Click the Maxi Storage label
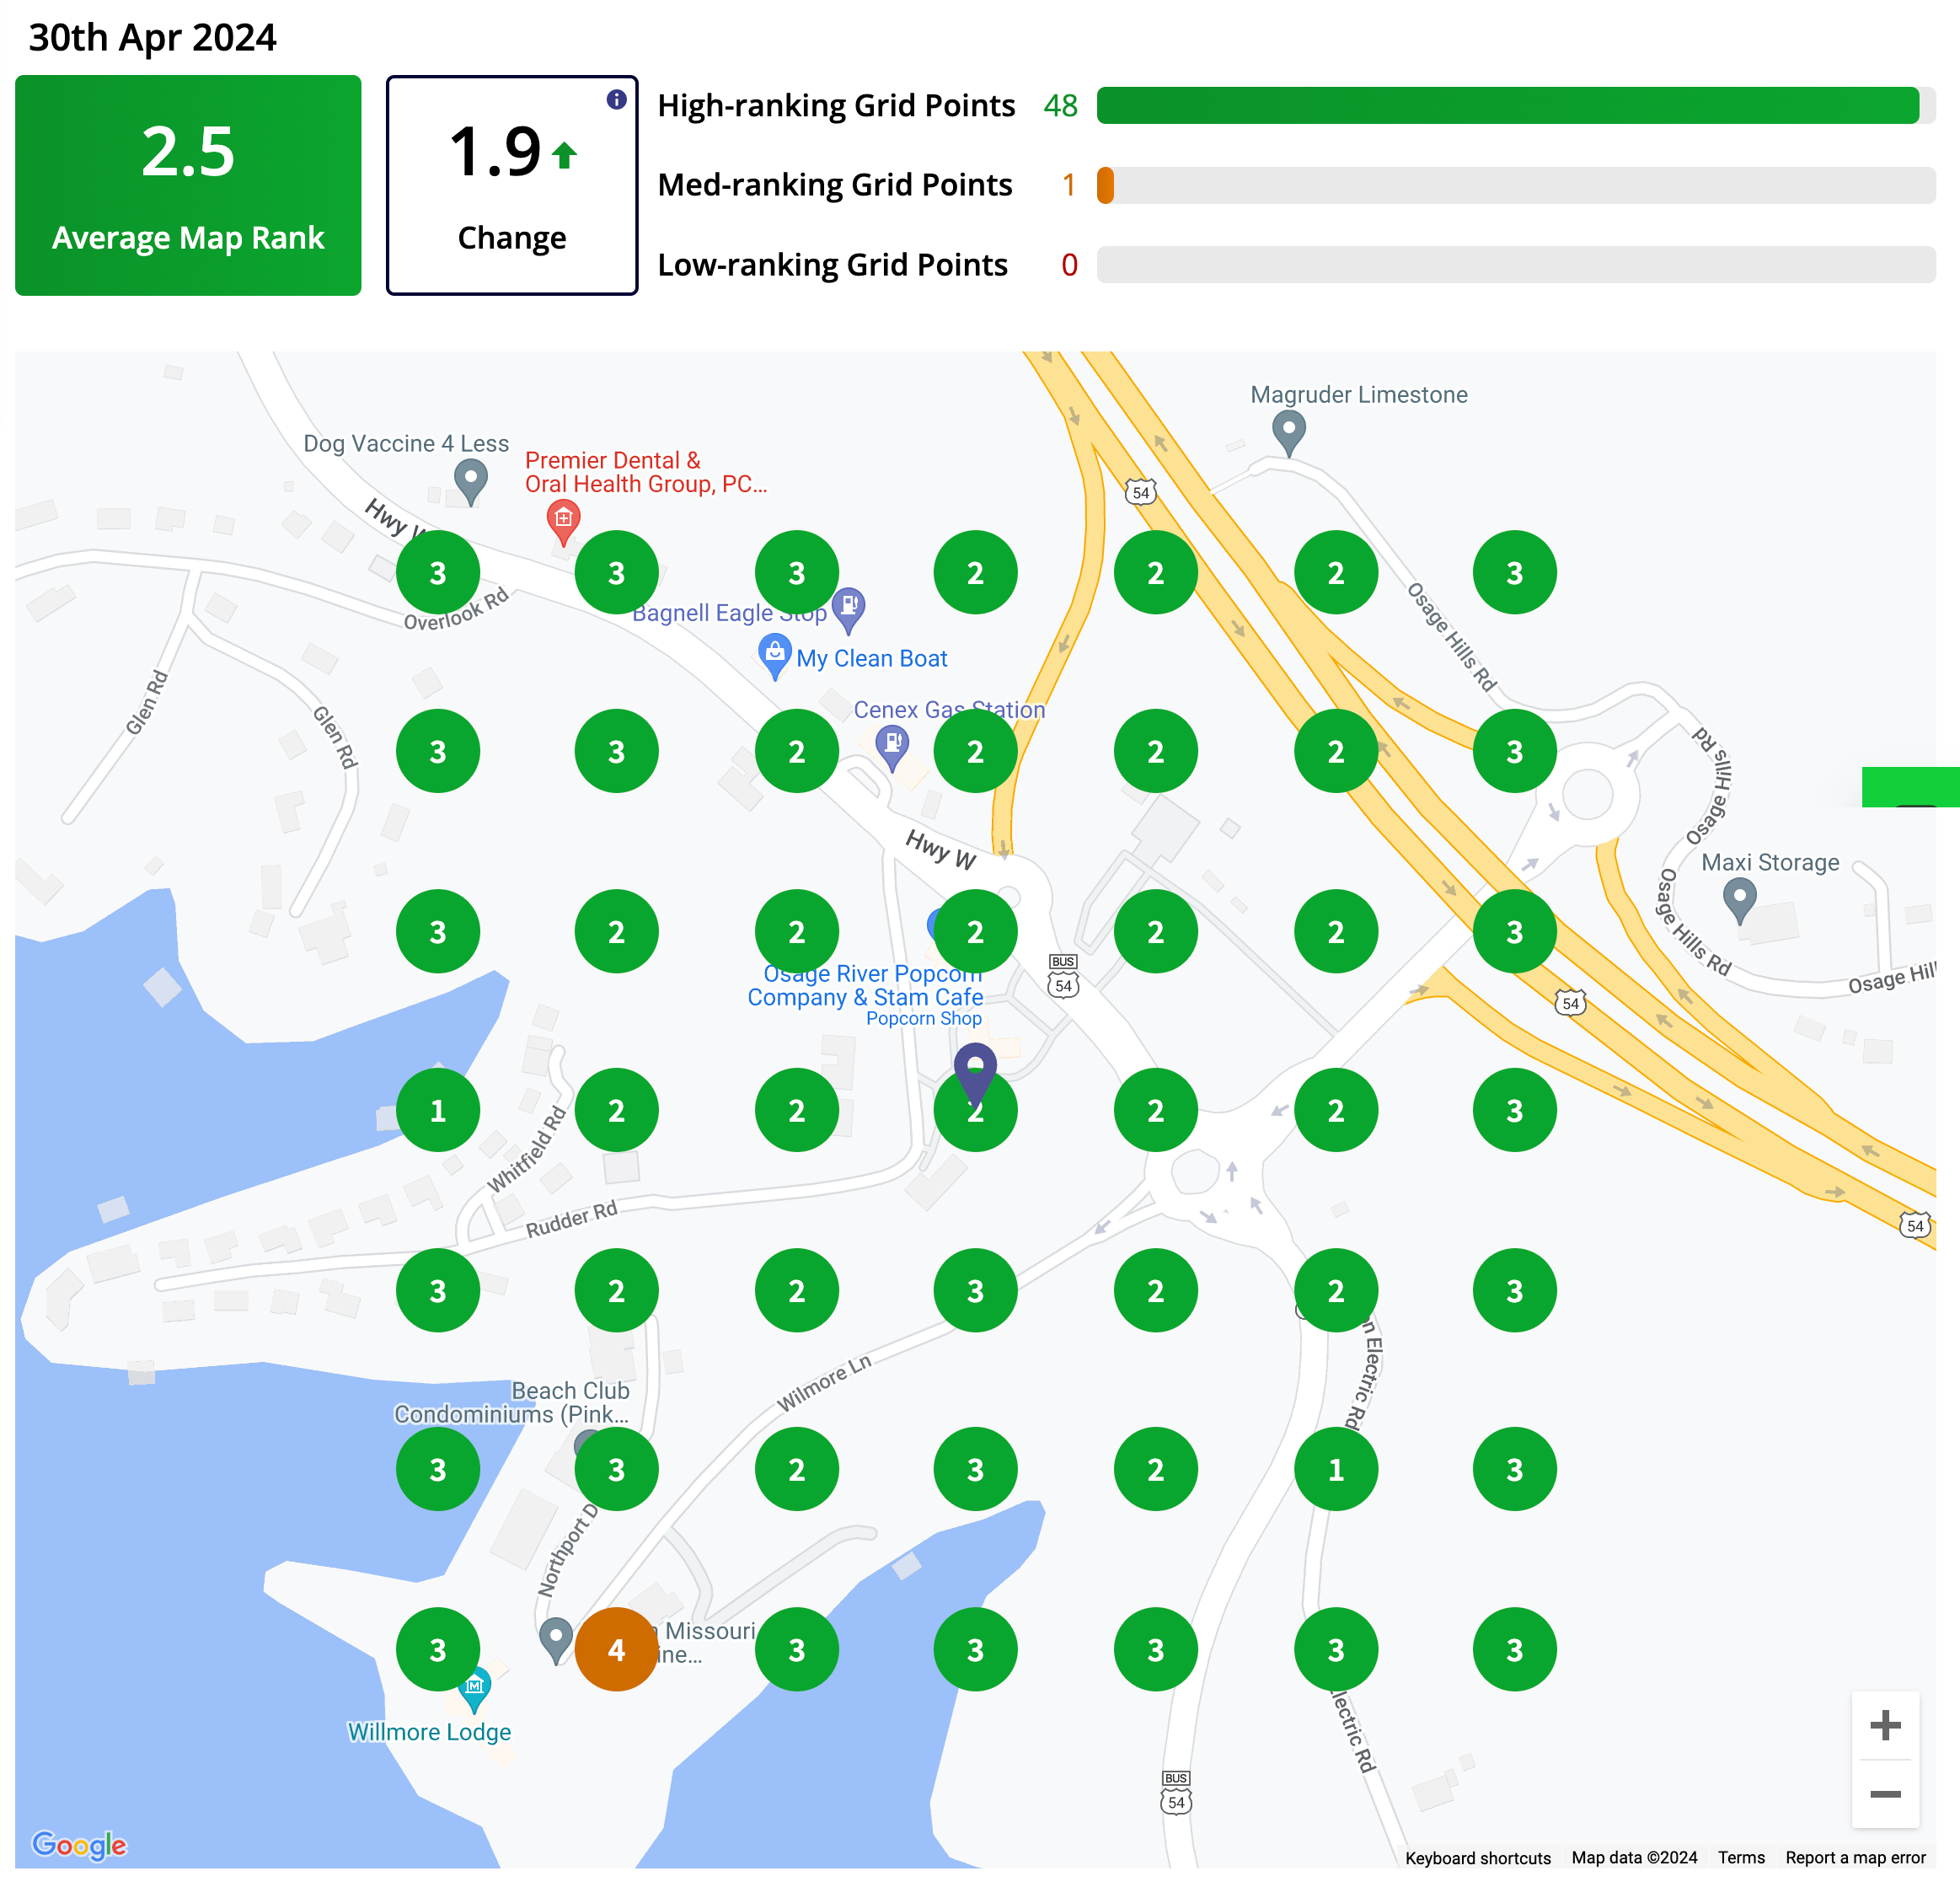The width and height of the screenshot is (1960, 1903). [1770, 862]
